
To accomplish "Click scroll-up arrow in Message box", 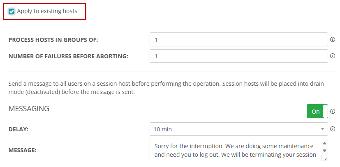I will (x=324, y=143).
